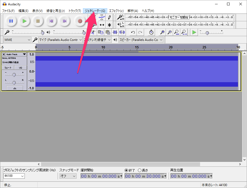Open the ステレオ recording channels dropdown
The width and height of the screenshot is (247, 188).
tap(97, 40)
